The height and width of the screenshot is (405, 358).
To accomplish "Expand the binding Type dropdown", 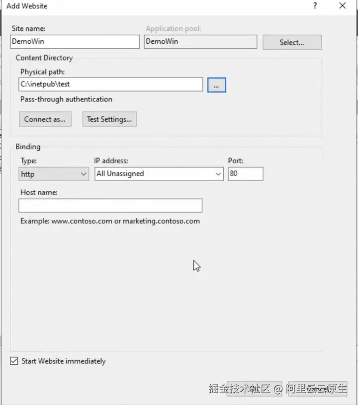I will 54,174.
